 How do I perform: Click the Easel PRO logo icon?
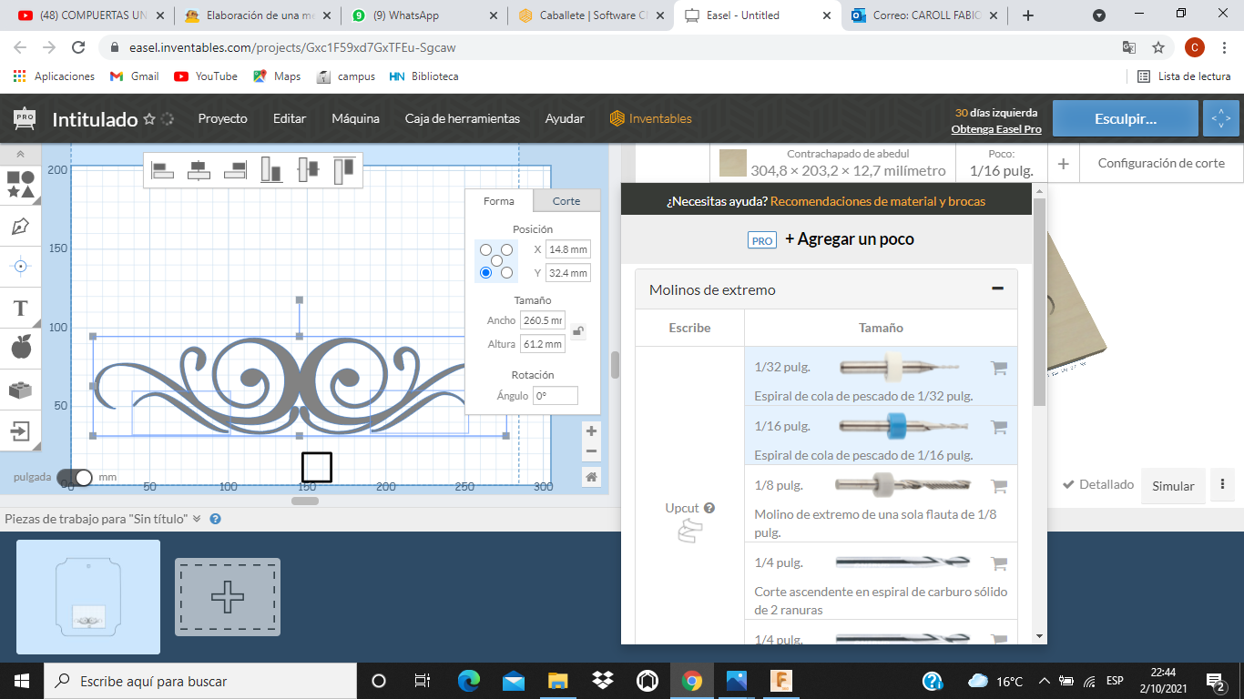pos(25,118)
